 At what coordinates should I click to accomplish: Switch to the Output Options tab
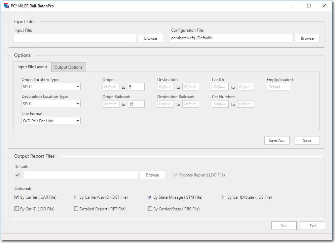click(69, 67)
